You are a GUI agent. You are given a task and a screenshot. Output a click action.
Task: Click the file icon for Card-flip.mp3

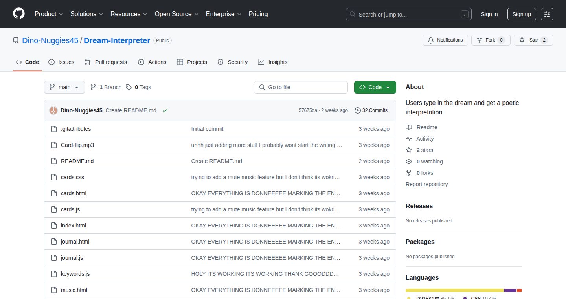click(54, 145)
